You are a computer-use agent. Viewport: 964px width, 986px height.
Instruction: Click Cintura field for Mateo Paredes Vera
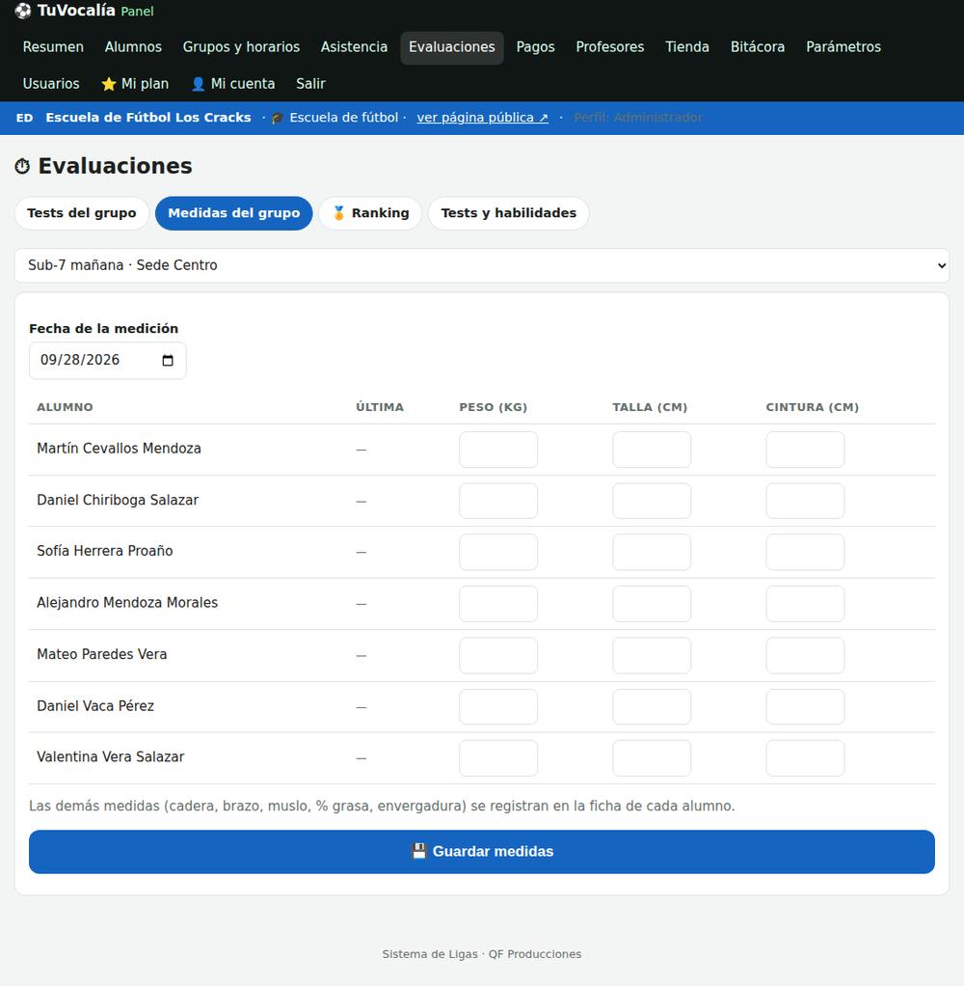(x=805, y=655)
